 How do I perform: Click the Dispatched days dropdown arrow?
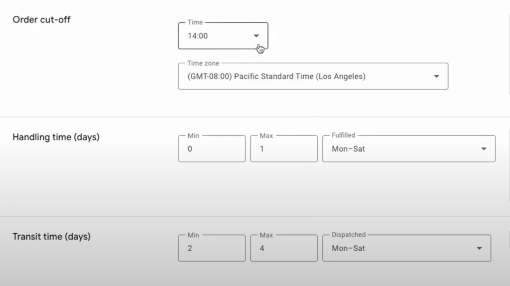pos(479,248)
